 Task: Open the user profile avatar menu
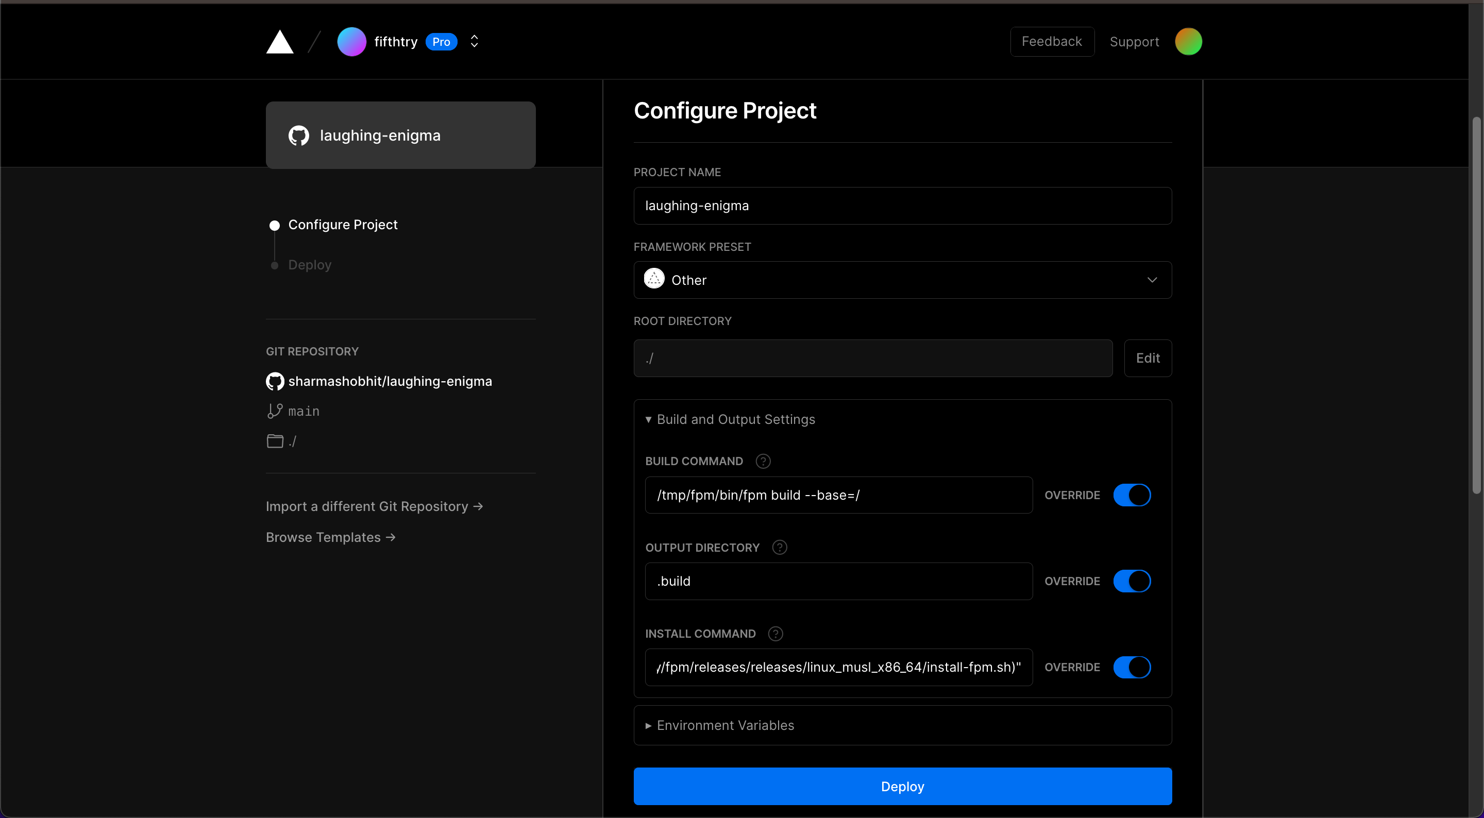click(1188, 42)
